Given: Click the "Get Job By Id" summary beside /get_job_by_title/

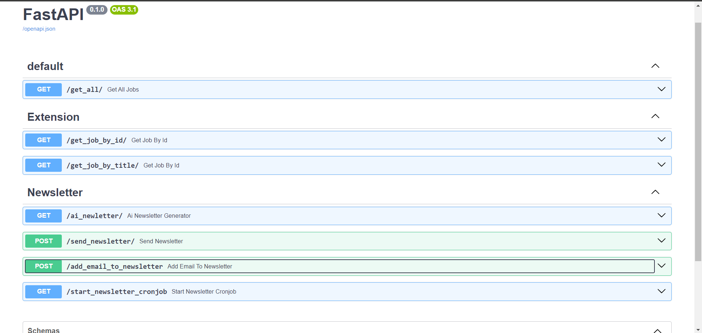Looking at the screenshot, I should tap(161, 166).
